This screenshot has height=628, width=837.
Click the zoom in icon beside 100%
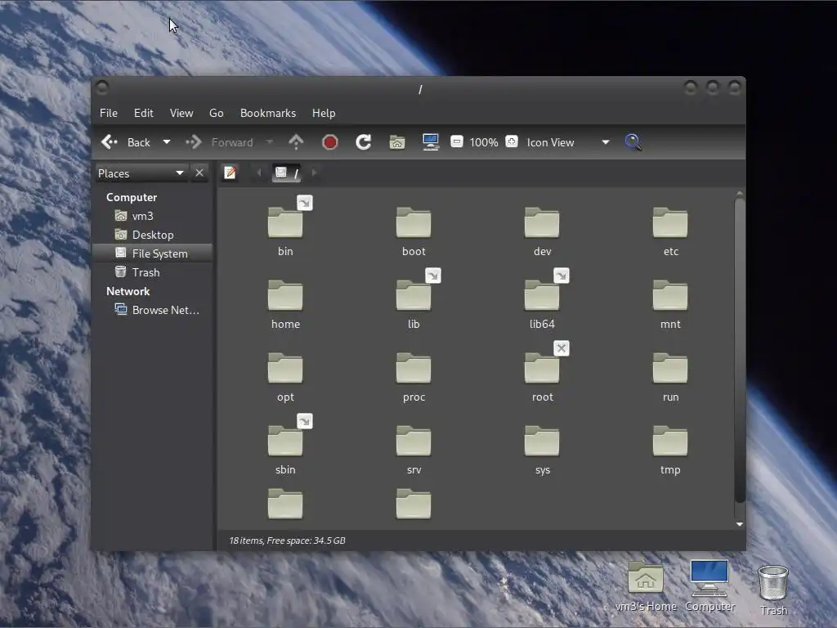point(512,141)
